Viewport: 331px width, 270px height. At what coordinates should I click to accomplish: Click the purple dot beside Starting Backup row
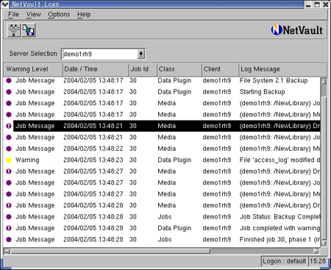tap(9, 92)
